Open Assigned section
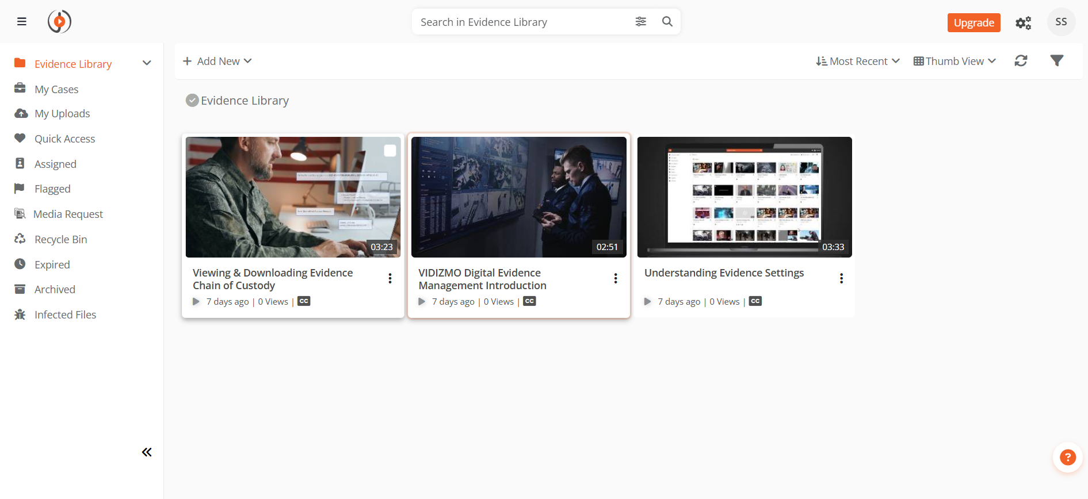The height and width of the screenshot is (499, 1088). point(55,164)
